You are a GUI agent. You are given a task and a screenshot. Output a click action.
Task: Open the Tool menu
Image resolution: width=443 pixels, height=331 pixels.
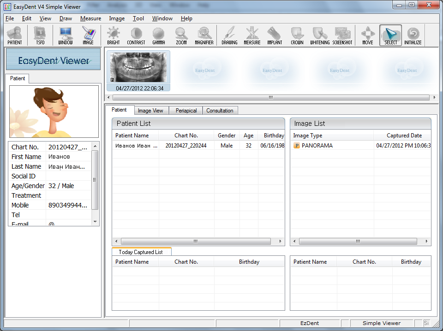[138, 18]
